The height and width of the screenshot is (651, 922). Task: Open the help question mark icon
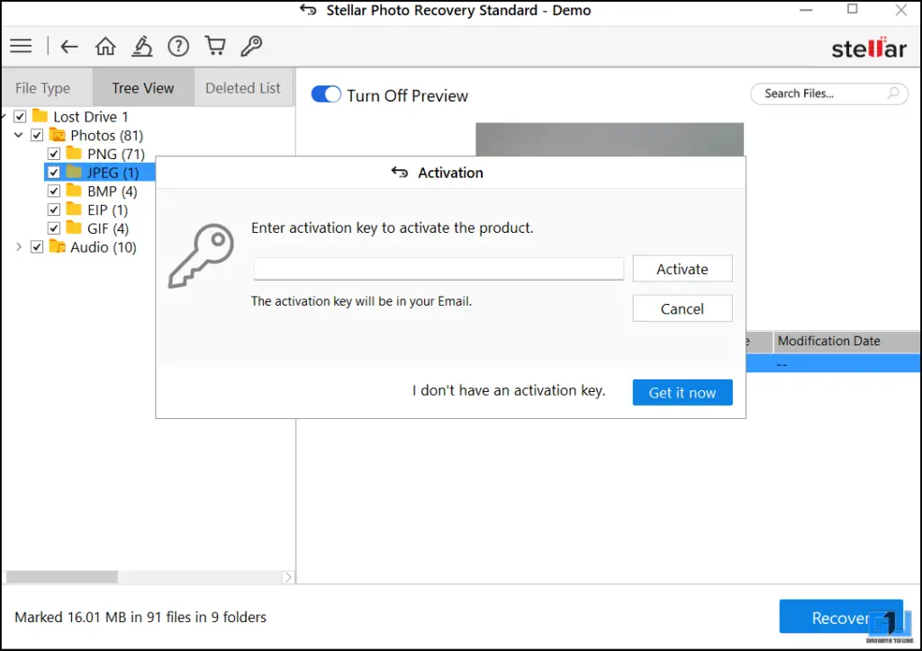click(178, 46)
